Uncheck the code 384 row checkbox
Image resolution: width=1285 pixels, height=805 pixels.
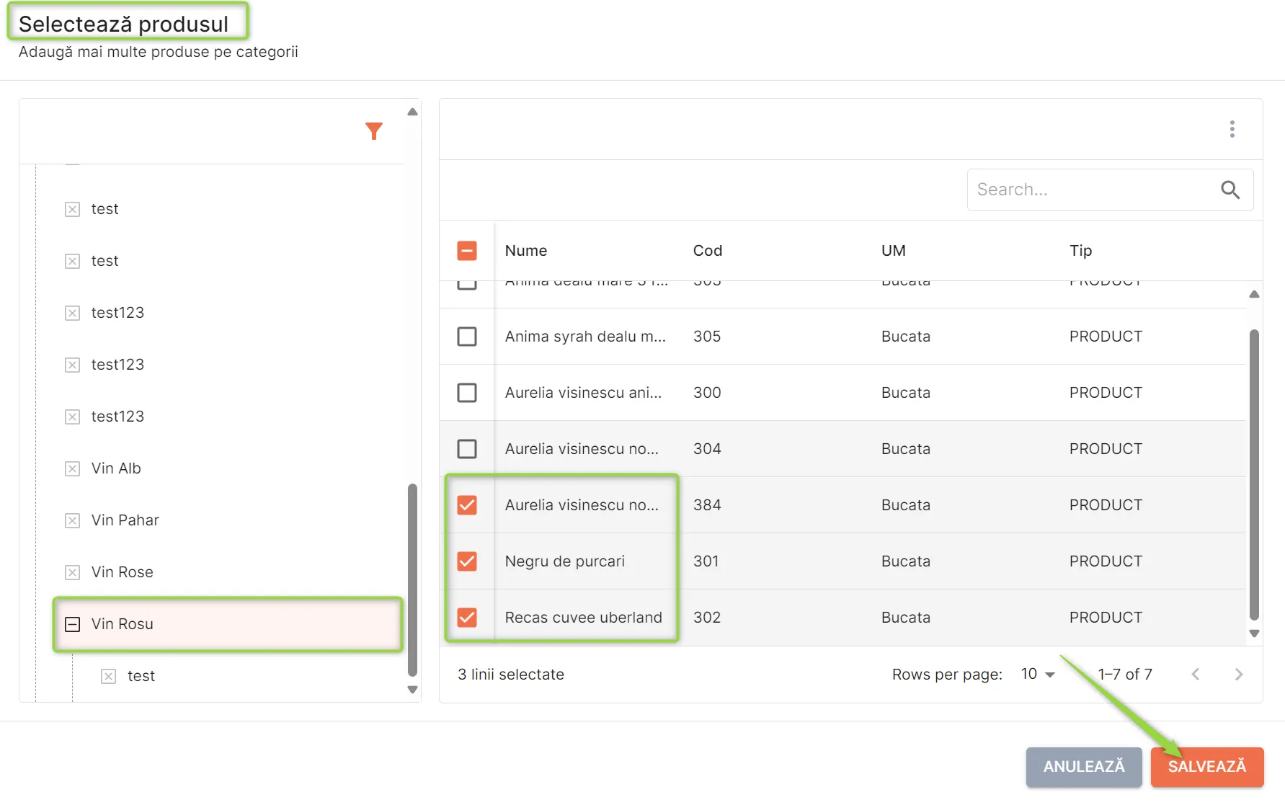[467, 505]
